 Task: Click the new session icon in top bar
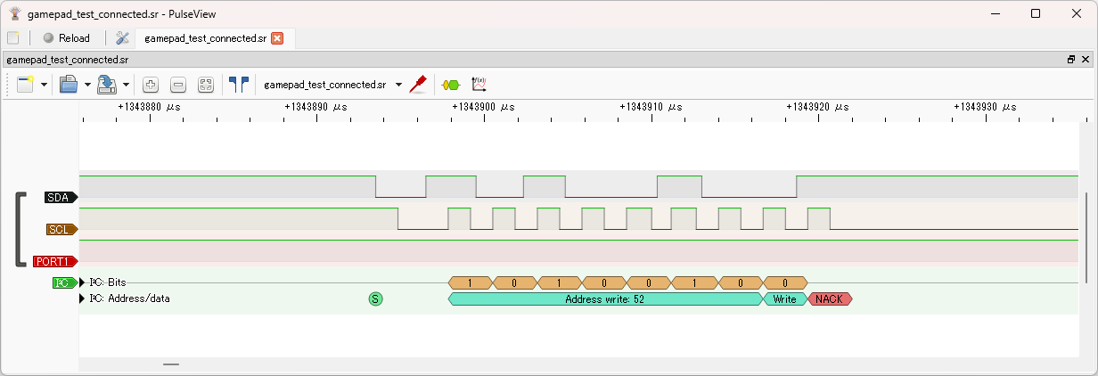pyautogui.click(x=13, y=38)
